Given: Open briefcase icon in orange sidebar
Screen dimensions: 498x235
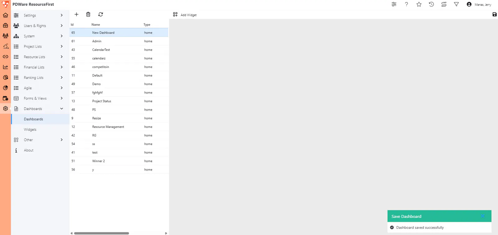Looking at the screenshot, I should pos(5,25).
